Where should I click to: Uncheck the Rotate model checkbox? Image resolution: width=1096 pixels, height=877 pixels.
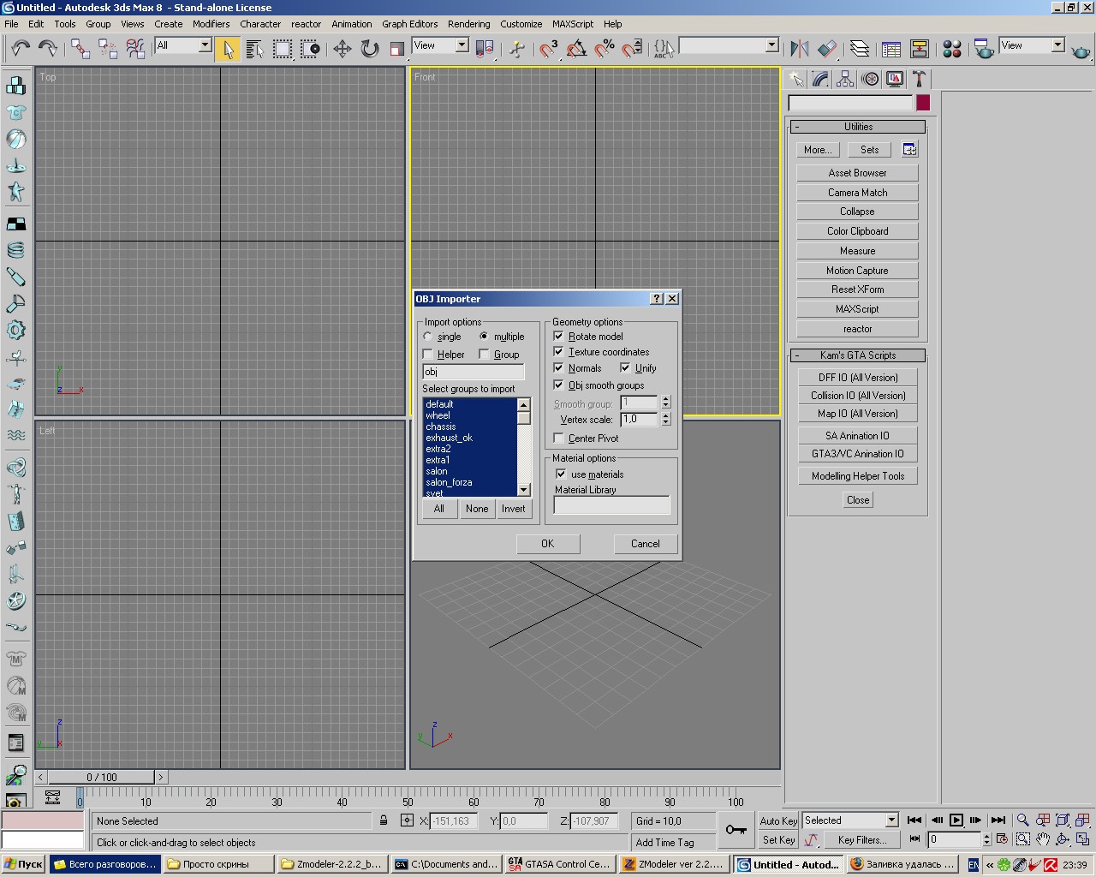[x=559, y=336]
